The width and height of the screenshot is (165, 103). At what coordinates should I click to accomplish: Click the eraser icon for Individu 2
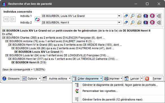126,22
